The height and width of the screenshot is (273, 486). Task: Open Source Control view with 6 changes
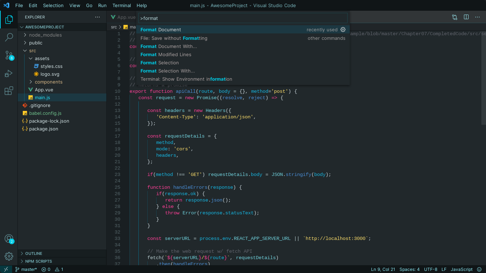click(x=9, y=55)
